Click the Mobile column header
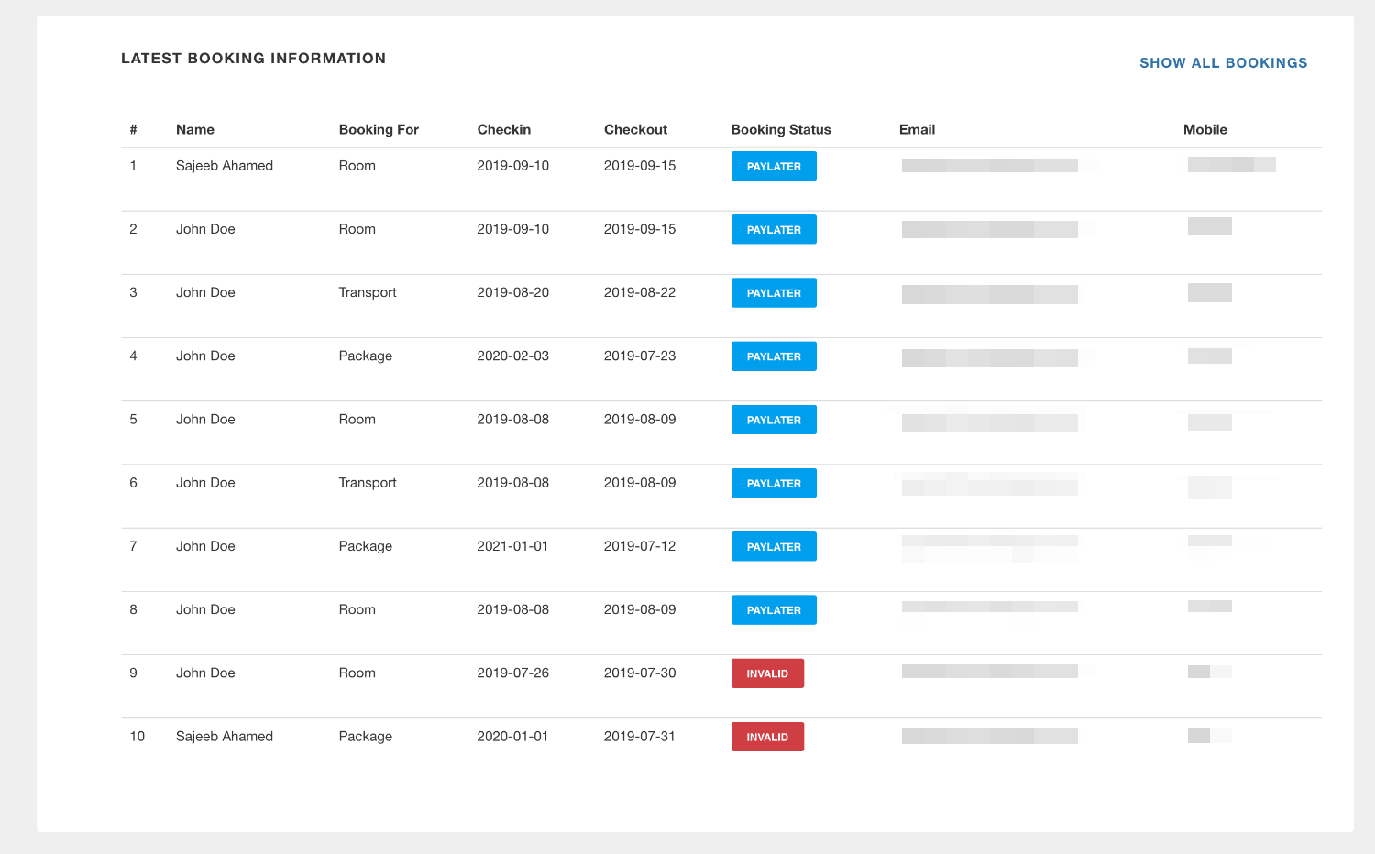 1205,129
